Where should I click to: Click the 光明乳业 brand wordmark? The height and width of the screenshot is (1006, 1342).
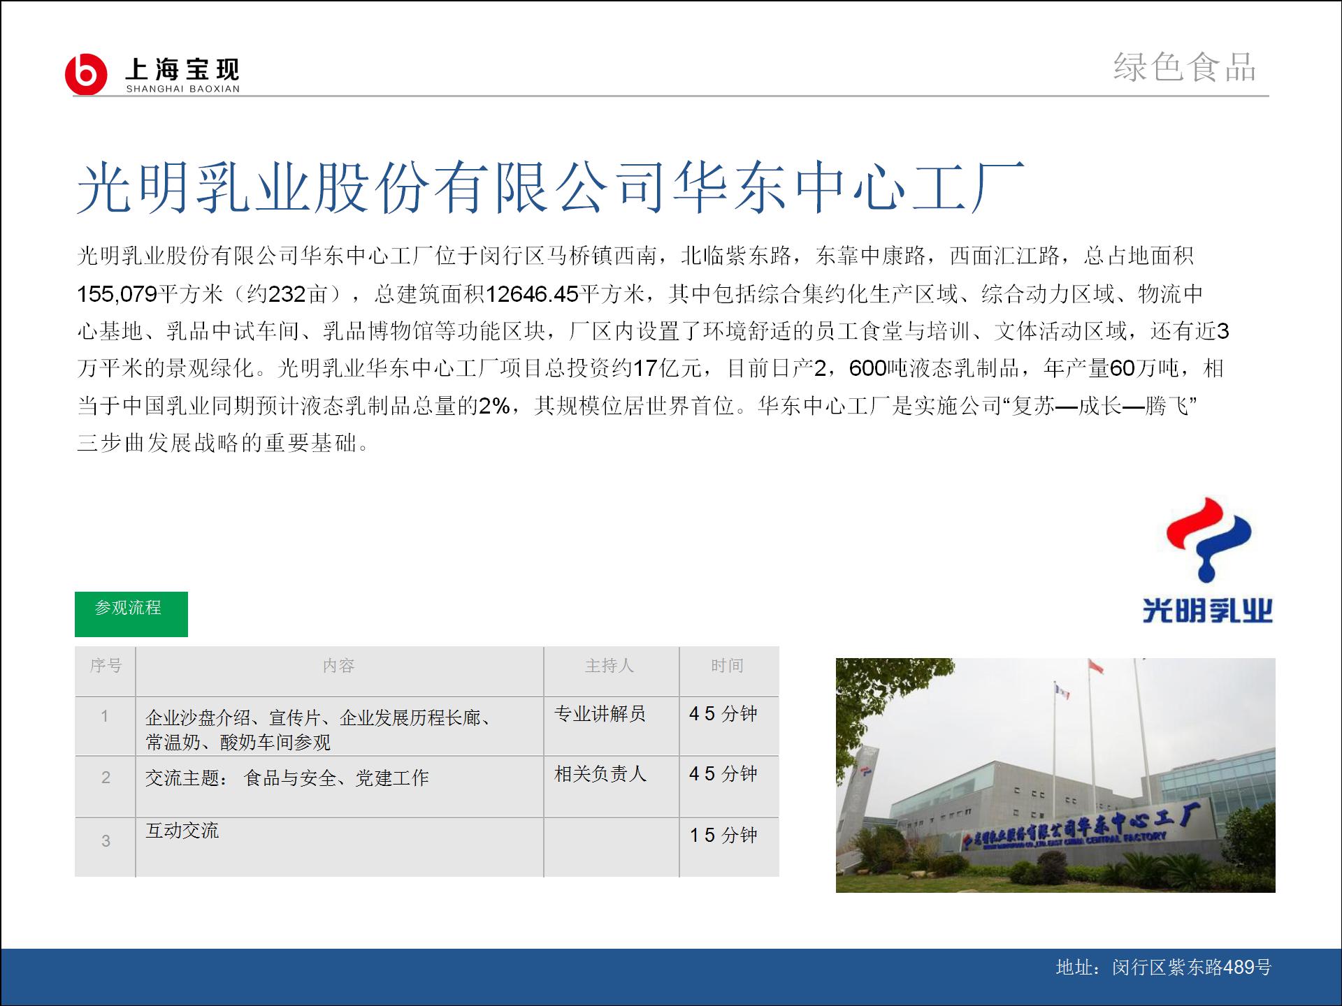coord(1208,611)
